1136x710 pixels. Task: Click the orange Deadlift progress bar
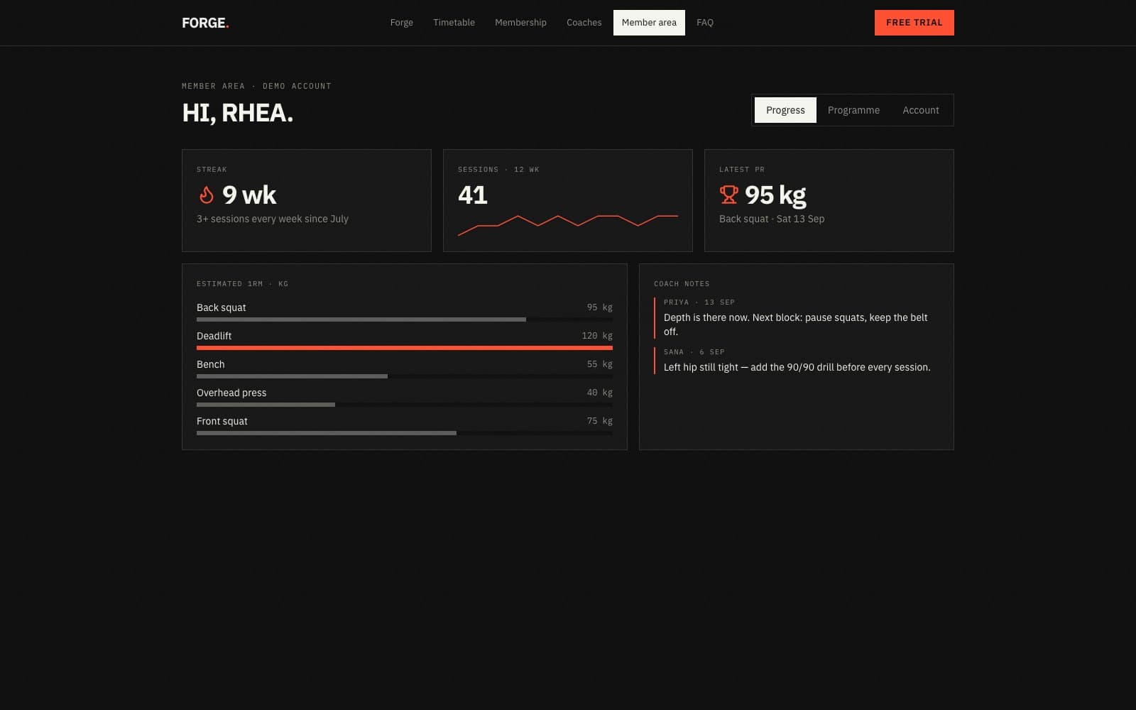click(405, 348)
